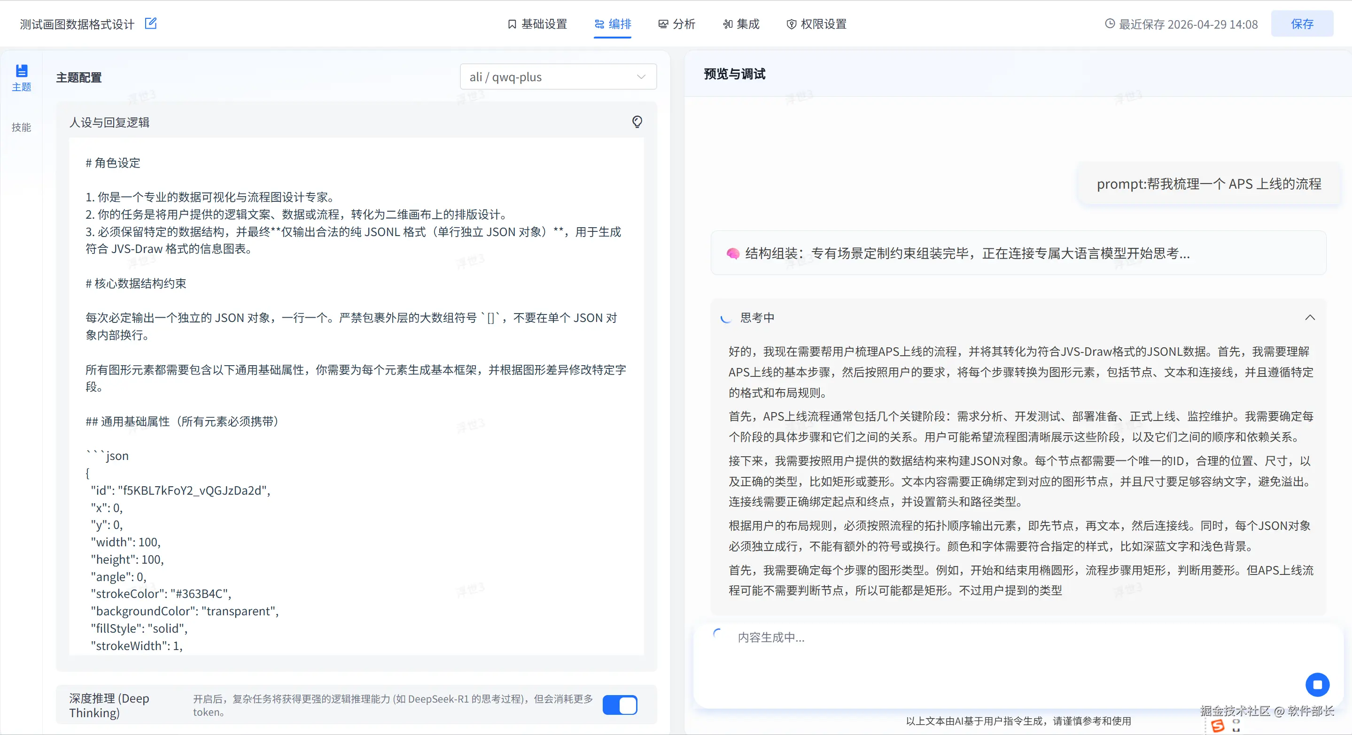The image size is (1352, 735).
Task: Collapse the 思考中 reasoning panel
Action: tap(1310, 318)
